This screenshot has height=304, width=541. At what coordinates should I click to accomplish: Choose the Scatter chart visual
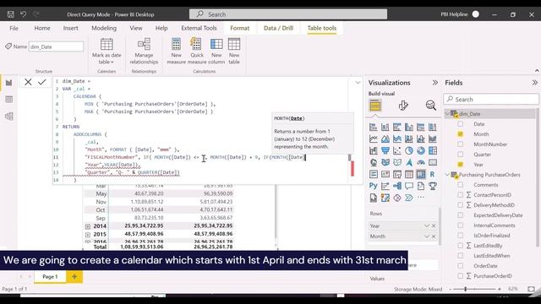[397, 150]
